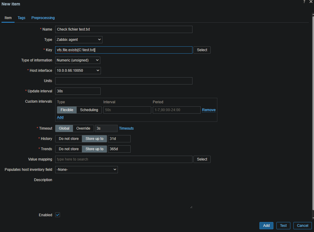
Task: Open the Timeouts link
Action: tap(126, 128)
